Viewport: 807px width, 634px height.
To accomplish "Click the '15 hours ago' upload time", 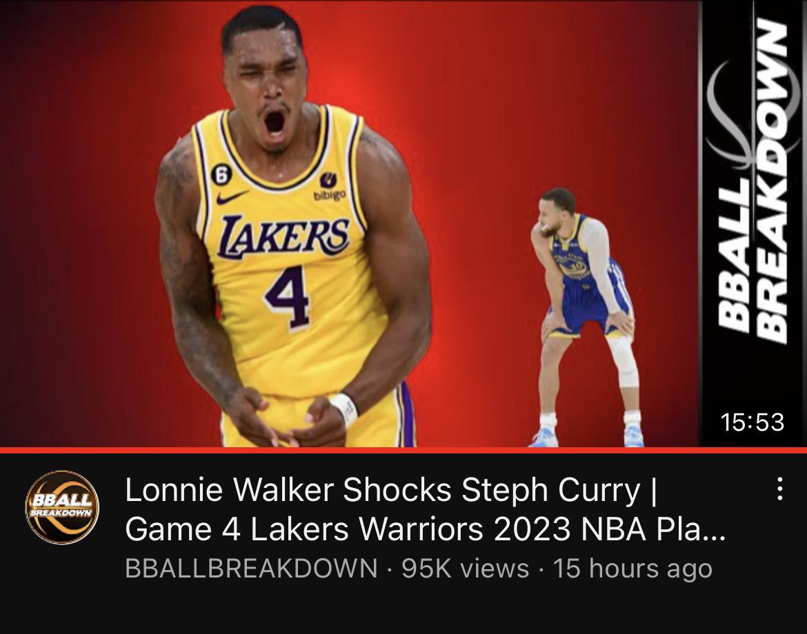I will [632, 569].
